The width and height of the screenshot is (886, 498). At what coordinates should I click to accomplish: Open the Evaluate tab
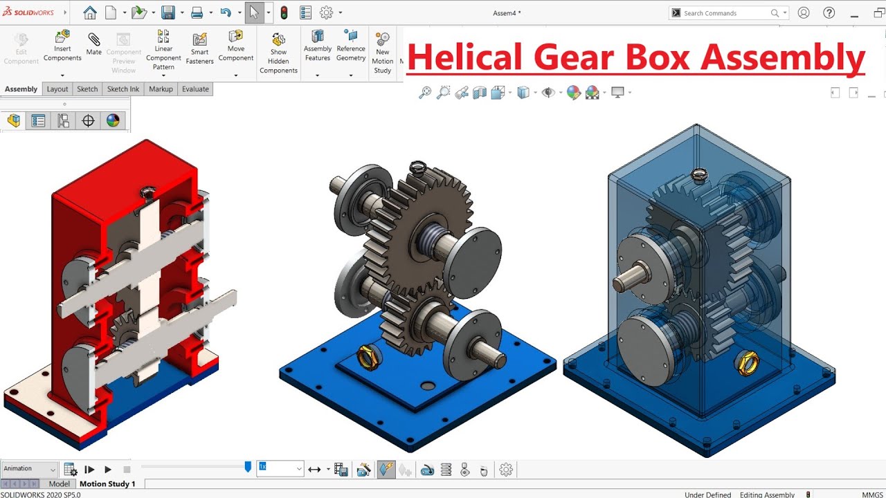[x=195, y=89]
